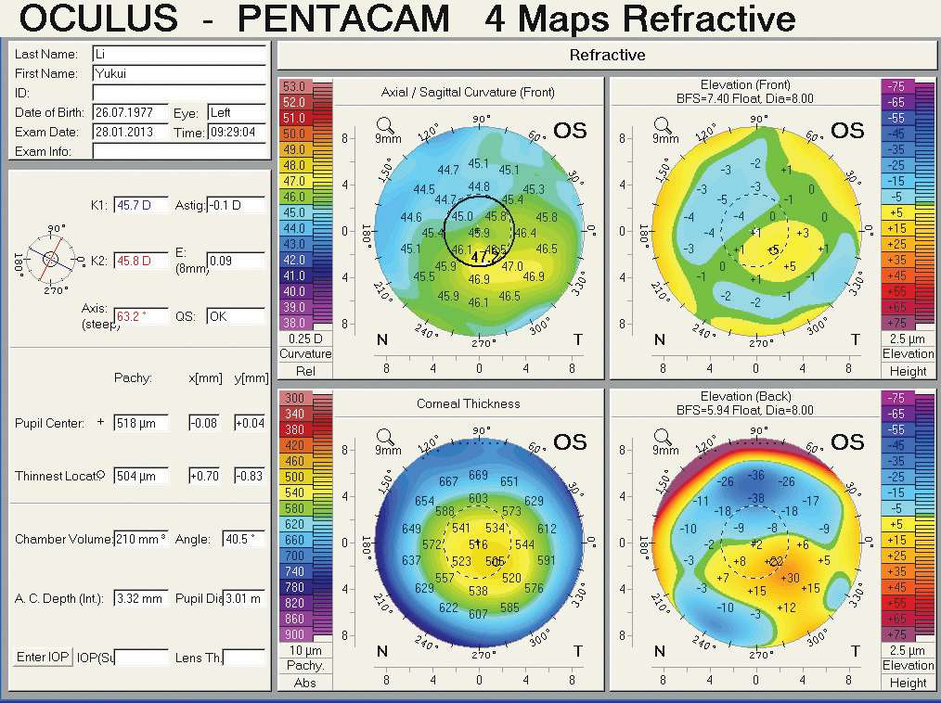Select Pupil Center pachy value 518 µm
The height and width of the screenshot is (703, 941).
click(141, 423)
